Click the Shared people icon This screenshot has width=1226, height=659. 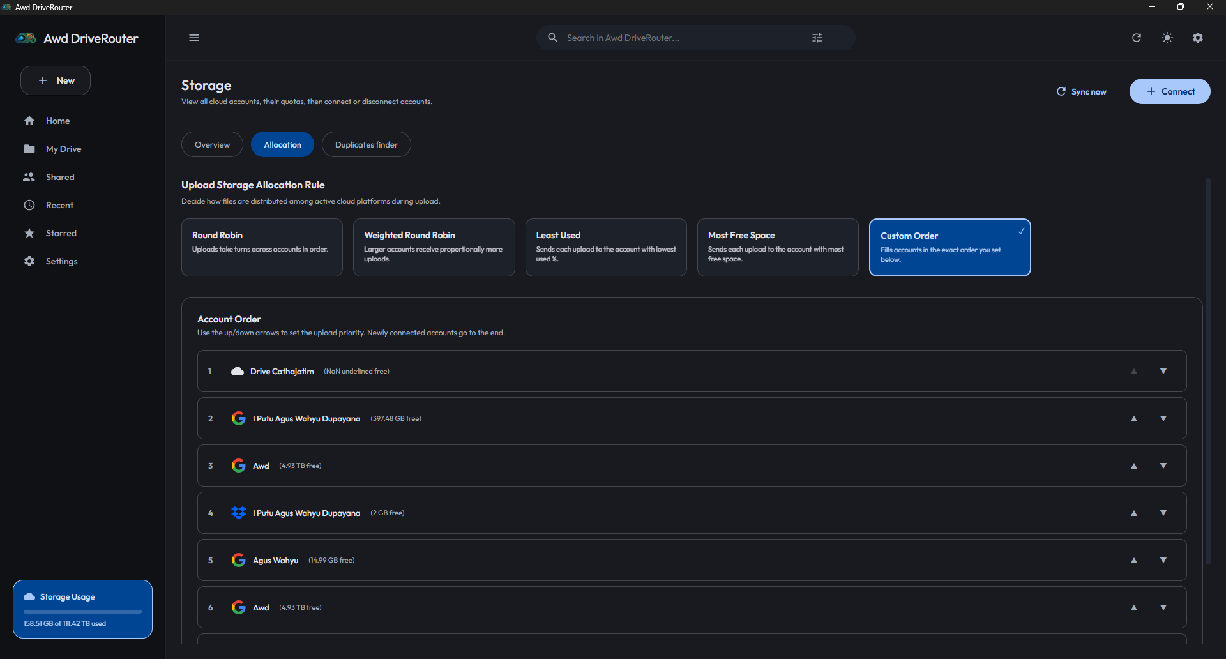(x=29, y=177)
